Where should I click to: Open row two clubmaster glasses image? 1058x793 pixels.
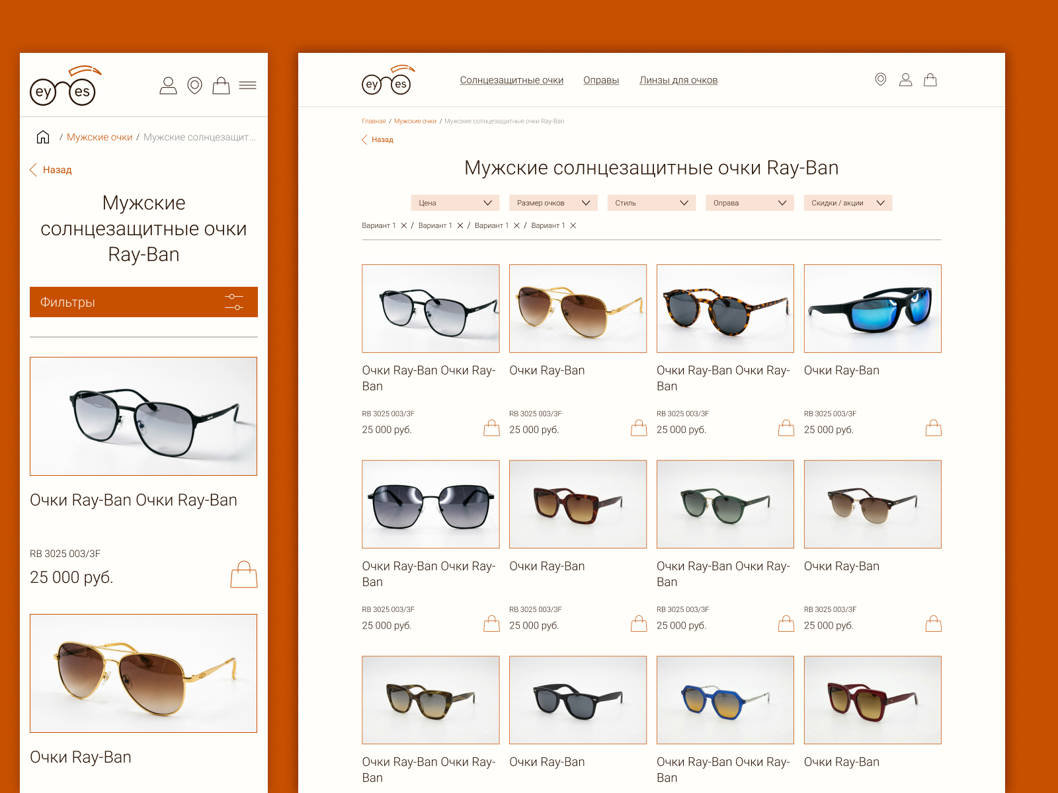[x=873, y=504]
